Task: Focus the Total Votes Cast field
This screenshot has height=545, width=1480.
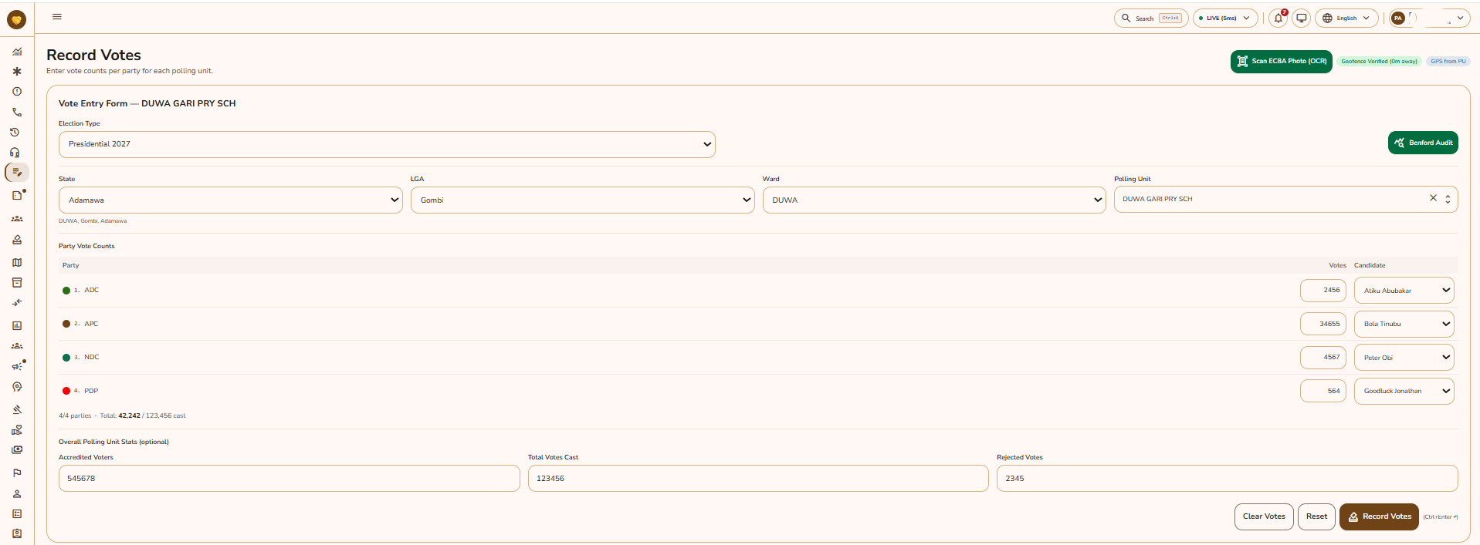Action: point(758,479)
